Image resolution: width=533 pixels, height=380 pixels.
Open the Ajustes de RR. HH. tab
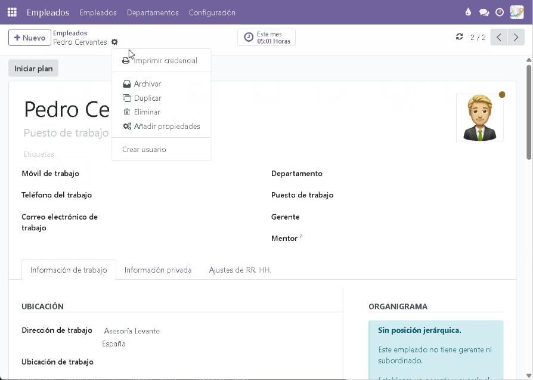click(x=240, y=270)
